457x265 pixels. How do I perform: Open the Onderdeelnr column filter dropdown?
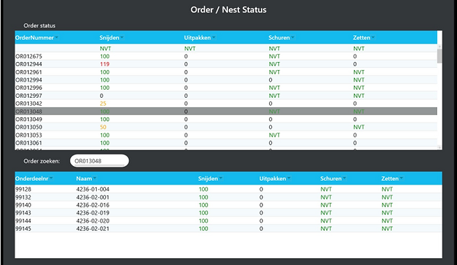(x=51, y=179)
